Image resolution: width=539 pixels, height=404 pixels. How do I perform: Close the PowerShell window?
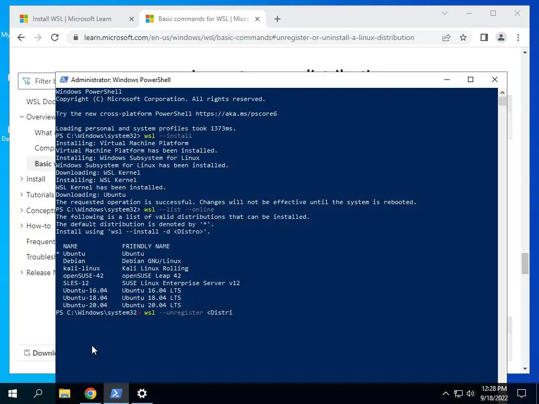[x=495, y=80]
